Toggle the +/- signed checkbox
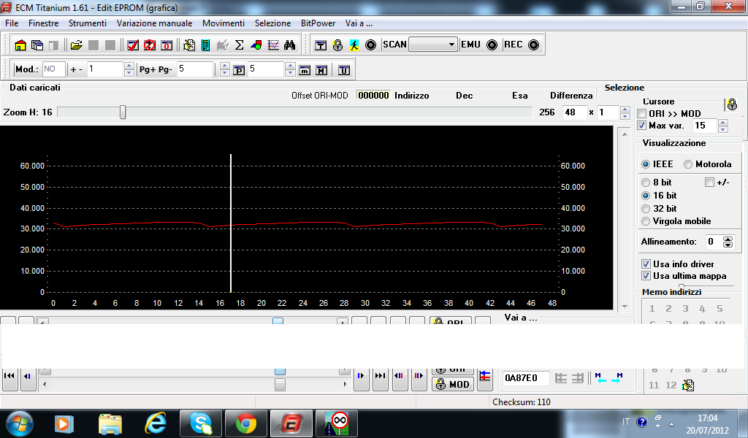The width and height of the screenshot is (748, 438). (x=709, y=182)
